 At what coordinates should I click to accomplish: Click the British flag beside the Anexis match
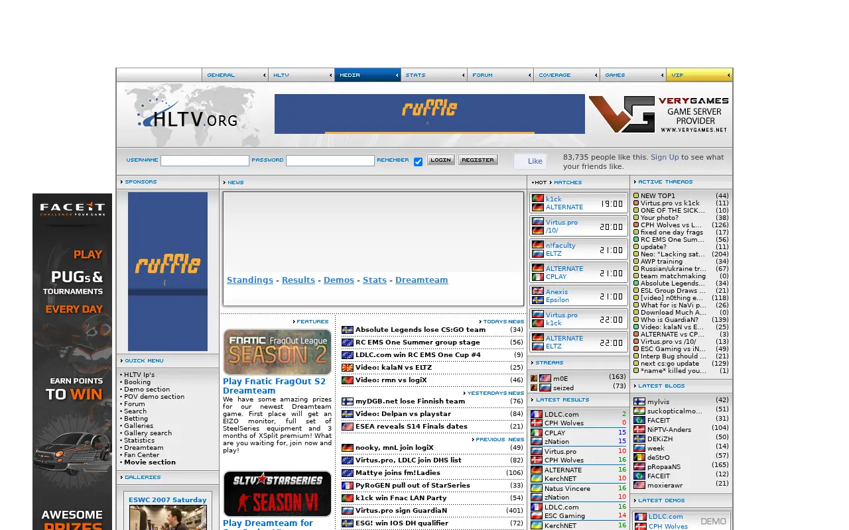(538, 291)
